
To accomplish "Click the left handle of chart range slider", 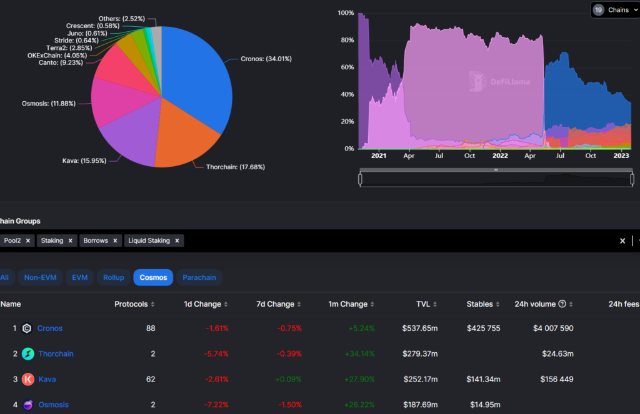I will [361, 180].
